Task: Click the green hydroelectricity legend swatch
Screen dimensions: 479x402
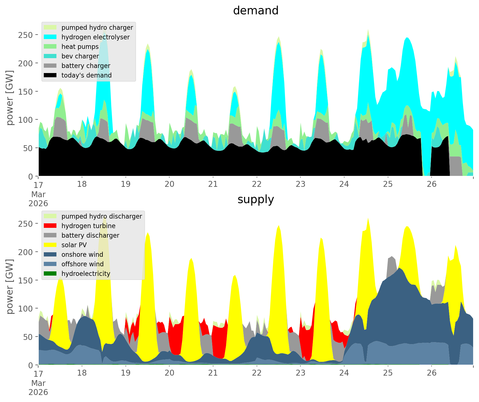Action: [x=51, y=274]
